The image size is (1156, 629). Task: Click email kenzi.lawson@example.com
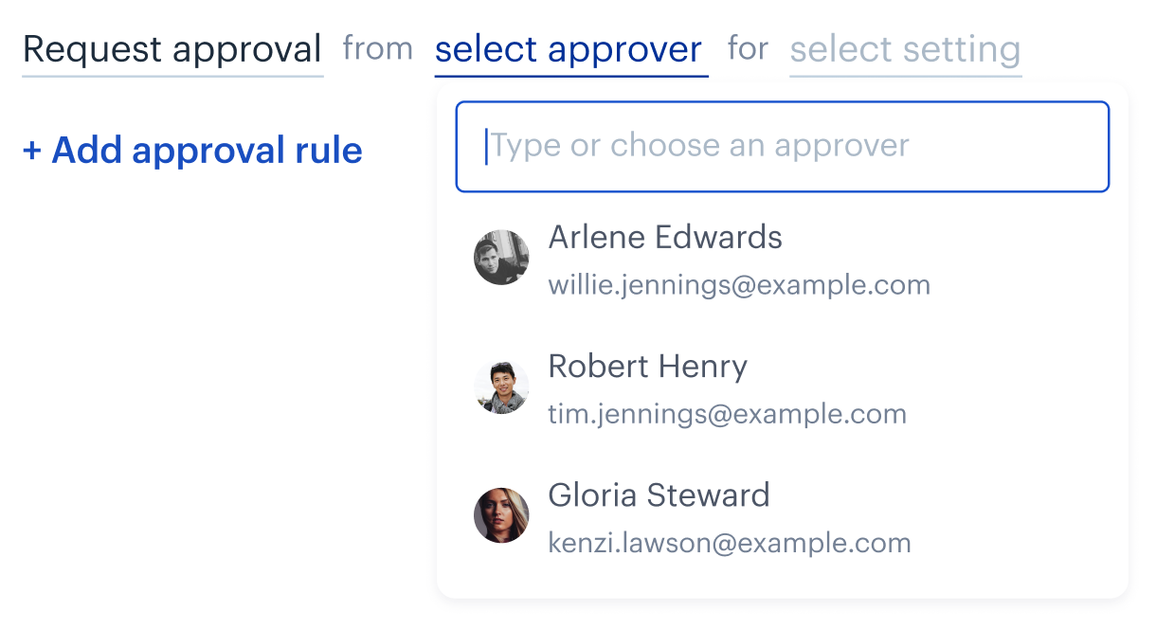(730, 543)
